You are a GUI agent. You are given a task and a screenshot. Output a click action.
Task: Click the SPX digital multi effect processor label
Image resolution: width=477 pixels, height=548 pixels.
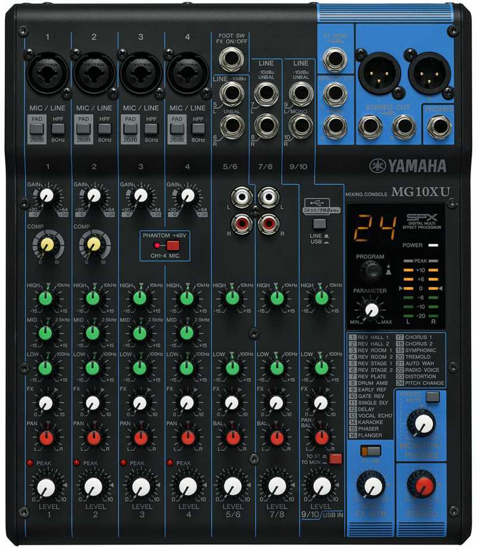[x=422, y=222]
